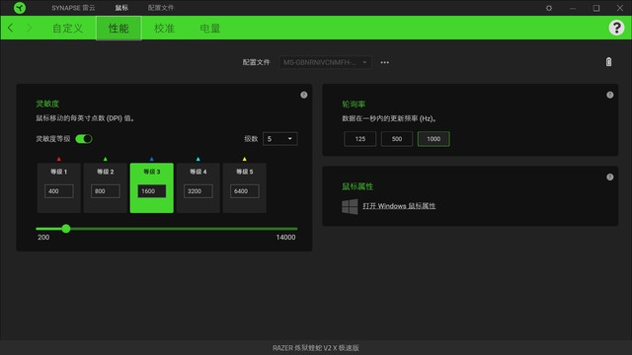632x355 pixels.
Task: Select 1000 Hz polling rate
Action: [x=434, y=139]
